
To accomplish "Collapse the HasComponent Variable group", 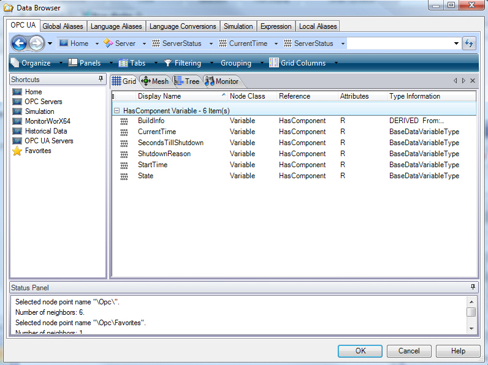I will pyautogui.click(x=116, y=110).
